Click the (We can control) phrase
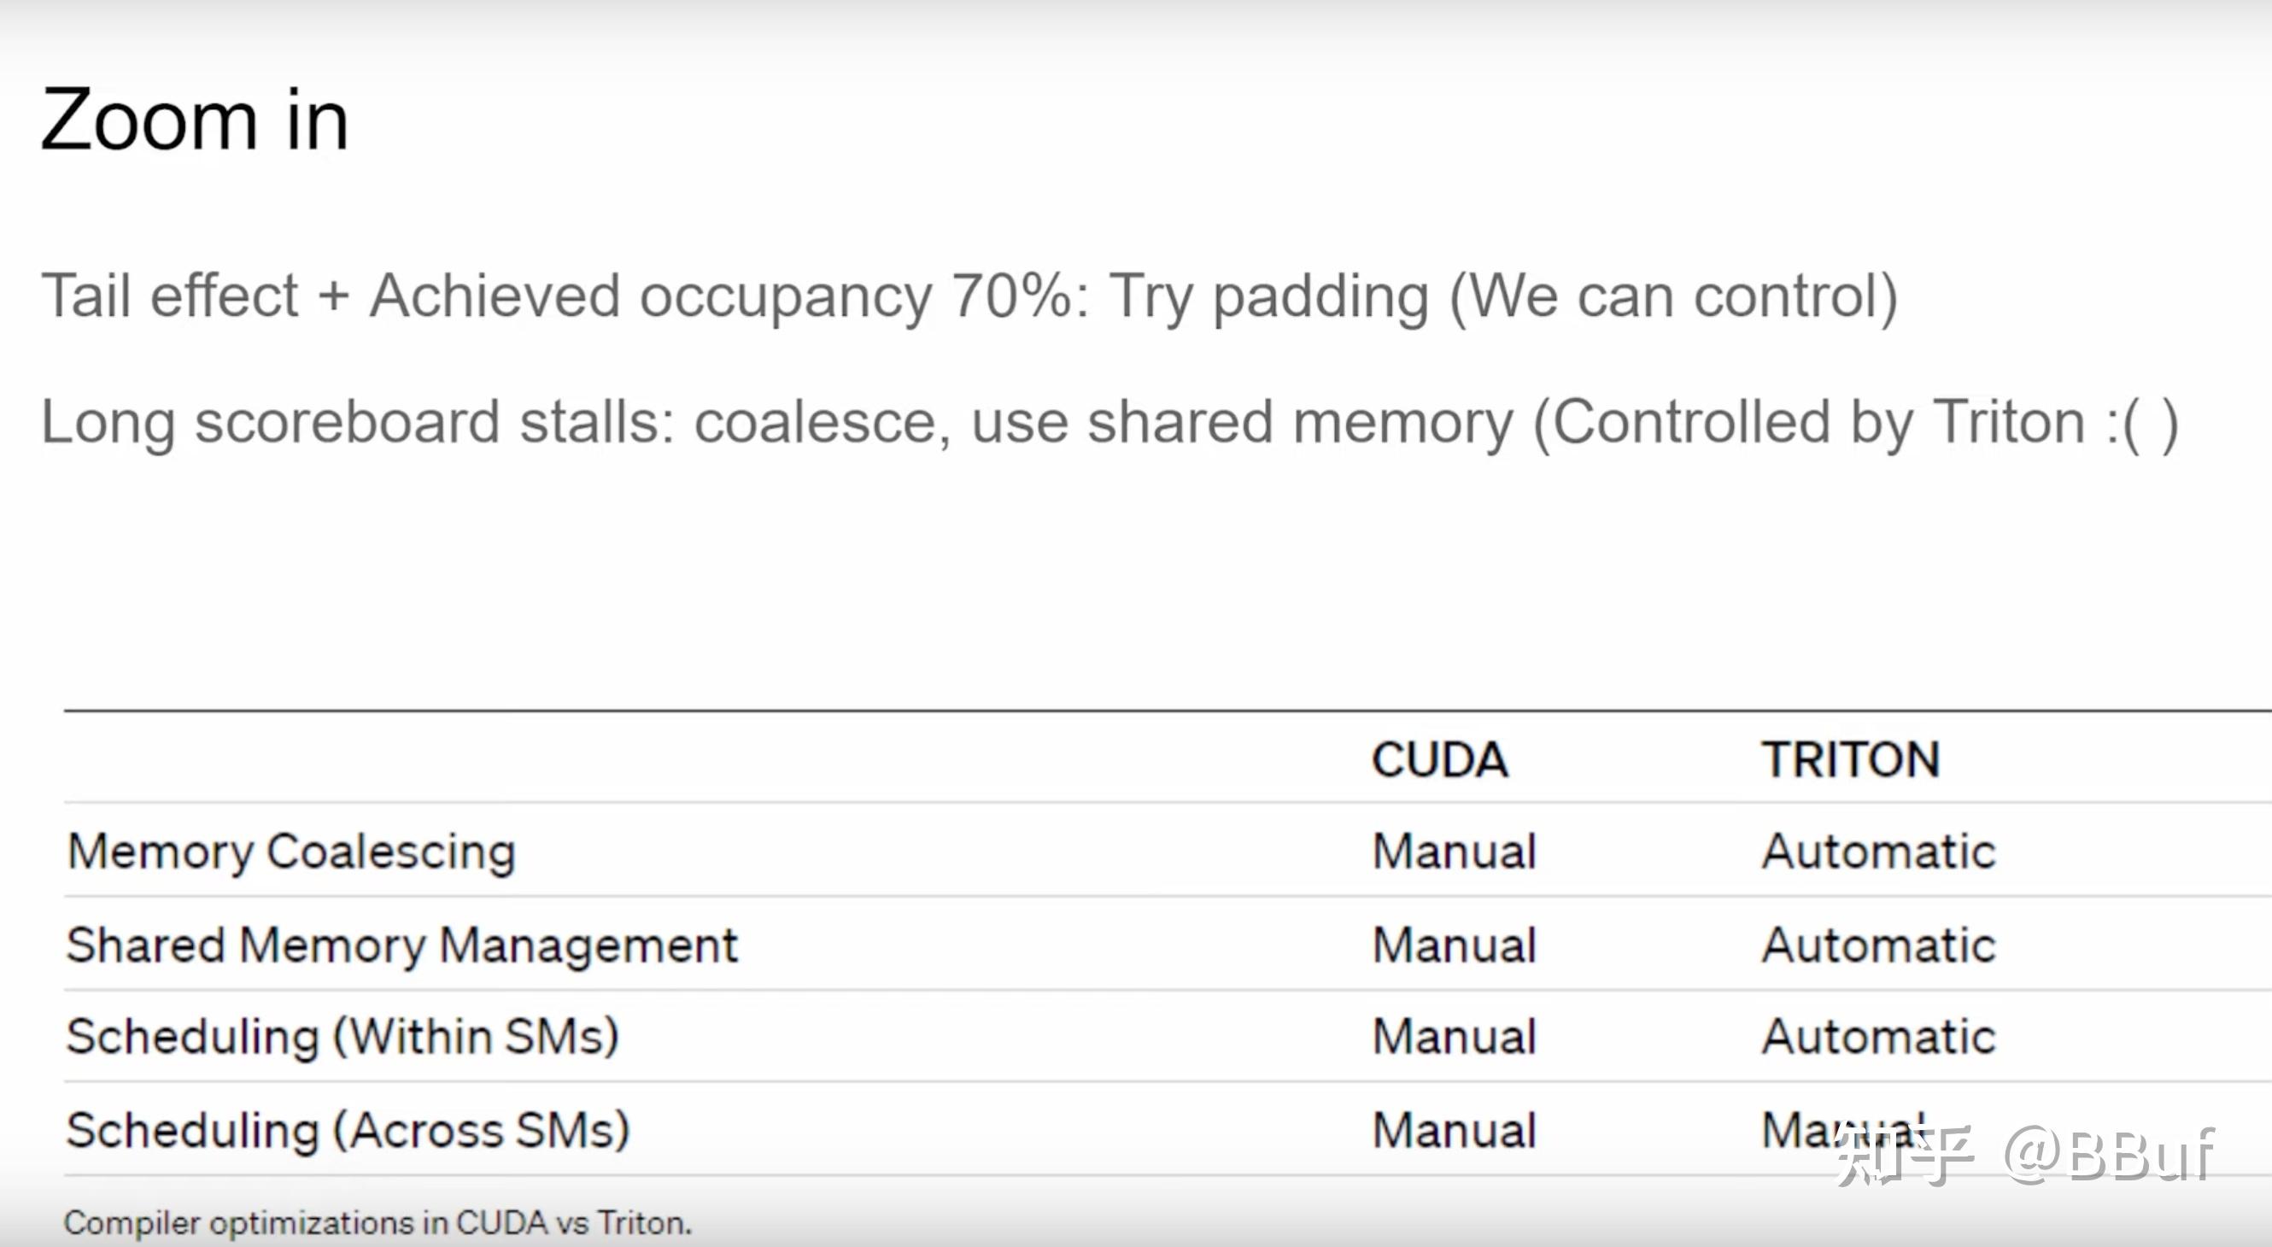The height and width of the screenshot is (1247, 2272). (1674, 297)
